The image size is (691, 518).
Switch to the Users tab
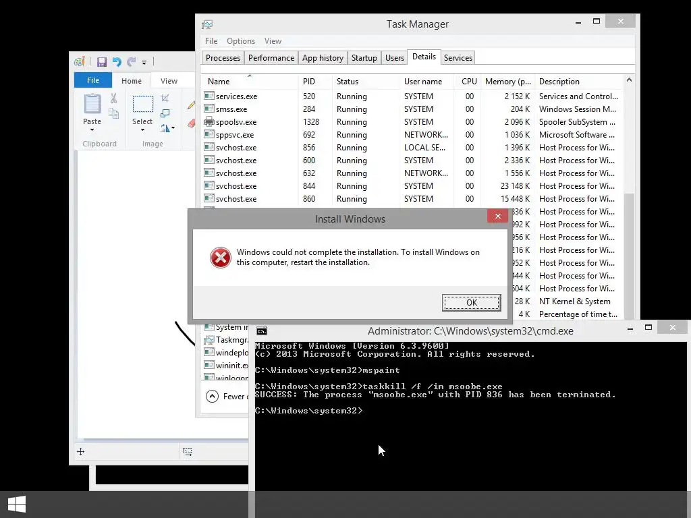click(x=394, y=58)
